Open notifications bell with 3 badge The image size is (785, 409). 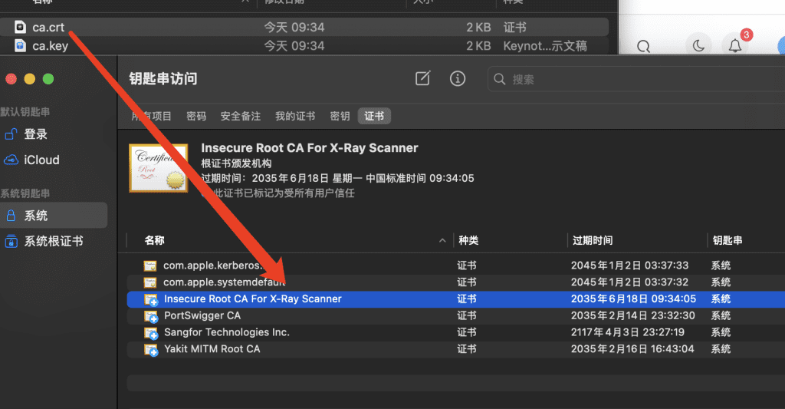click(735, 45)
